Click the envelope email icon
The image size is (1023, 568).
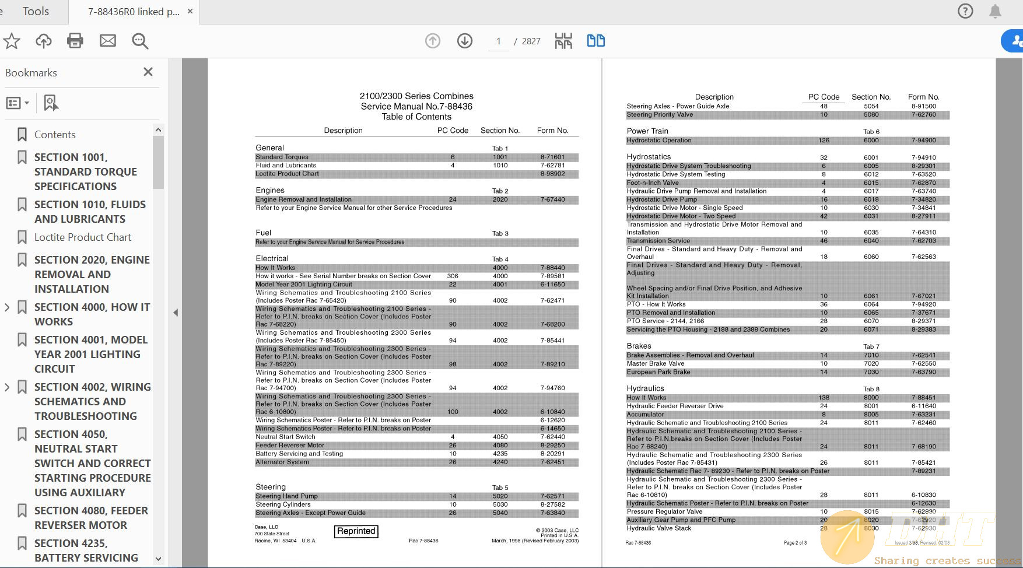(x=108, y=41)
